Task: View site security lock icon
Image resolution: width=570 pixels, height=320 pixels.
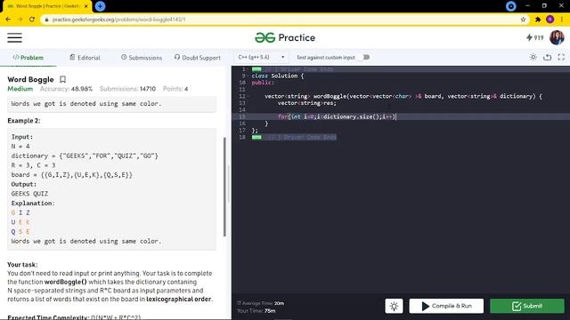Action: click(x=46, y=20)
